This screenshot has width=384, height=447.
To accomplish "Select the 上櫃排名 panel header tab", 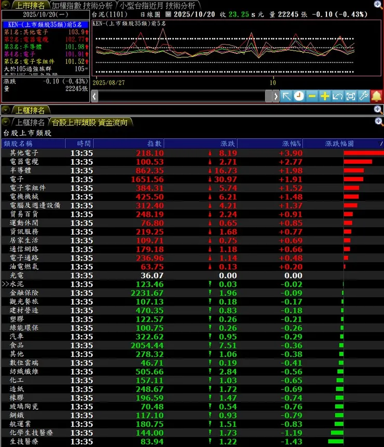I will (x=30, y=110).
